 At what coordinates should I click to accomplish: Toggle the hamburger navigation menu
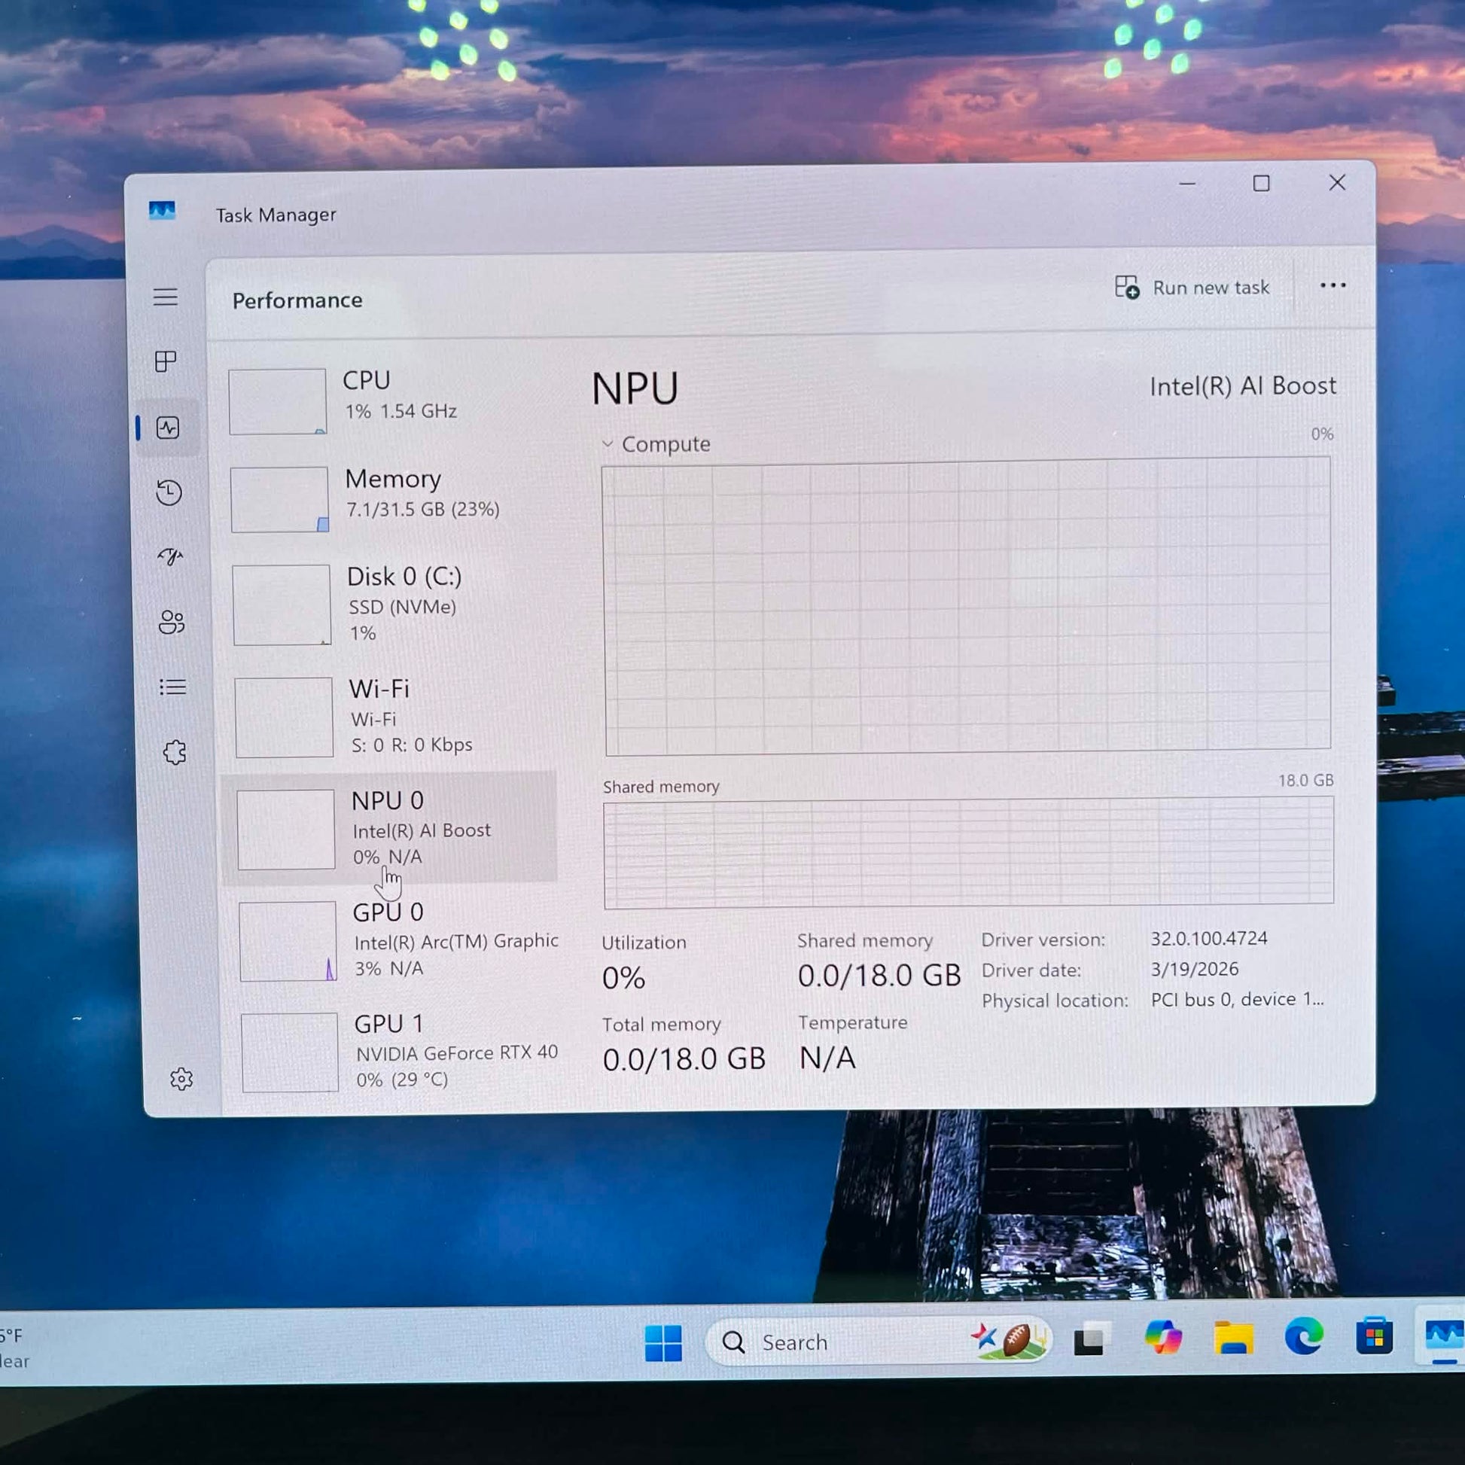coord(166,297)
